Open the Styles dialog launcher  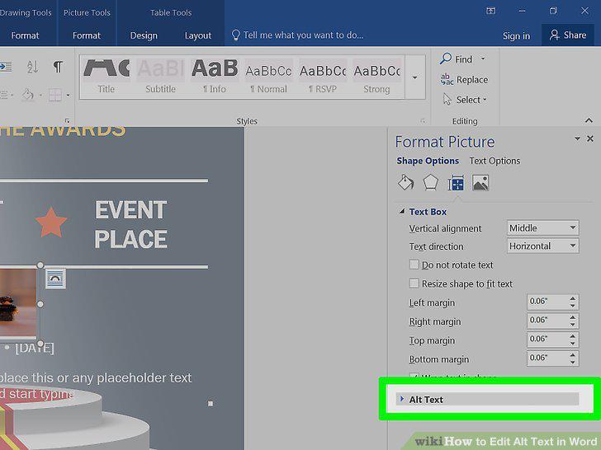tap(423, 121)
